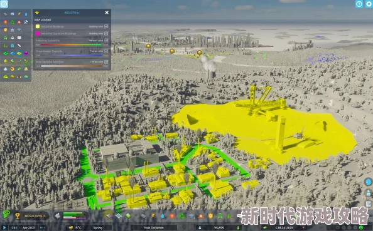Increase simulation speed with fast-forward arrows

[43, 228]
